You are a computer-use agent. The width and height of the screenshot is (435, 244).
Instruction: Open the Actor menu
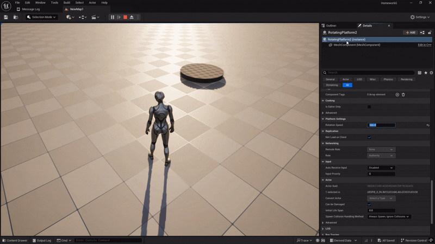[92, 3]
